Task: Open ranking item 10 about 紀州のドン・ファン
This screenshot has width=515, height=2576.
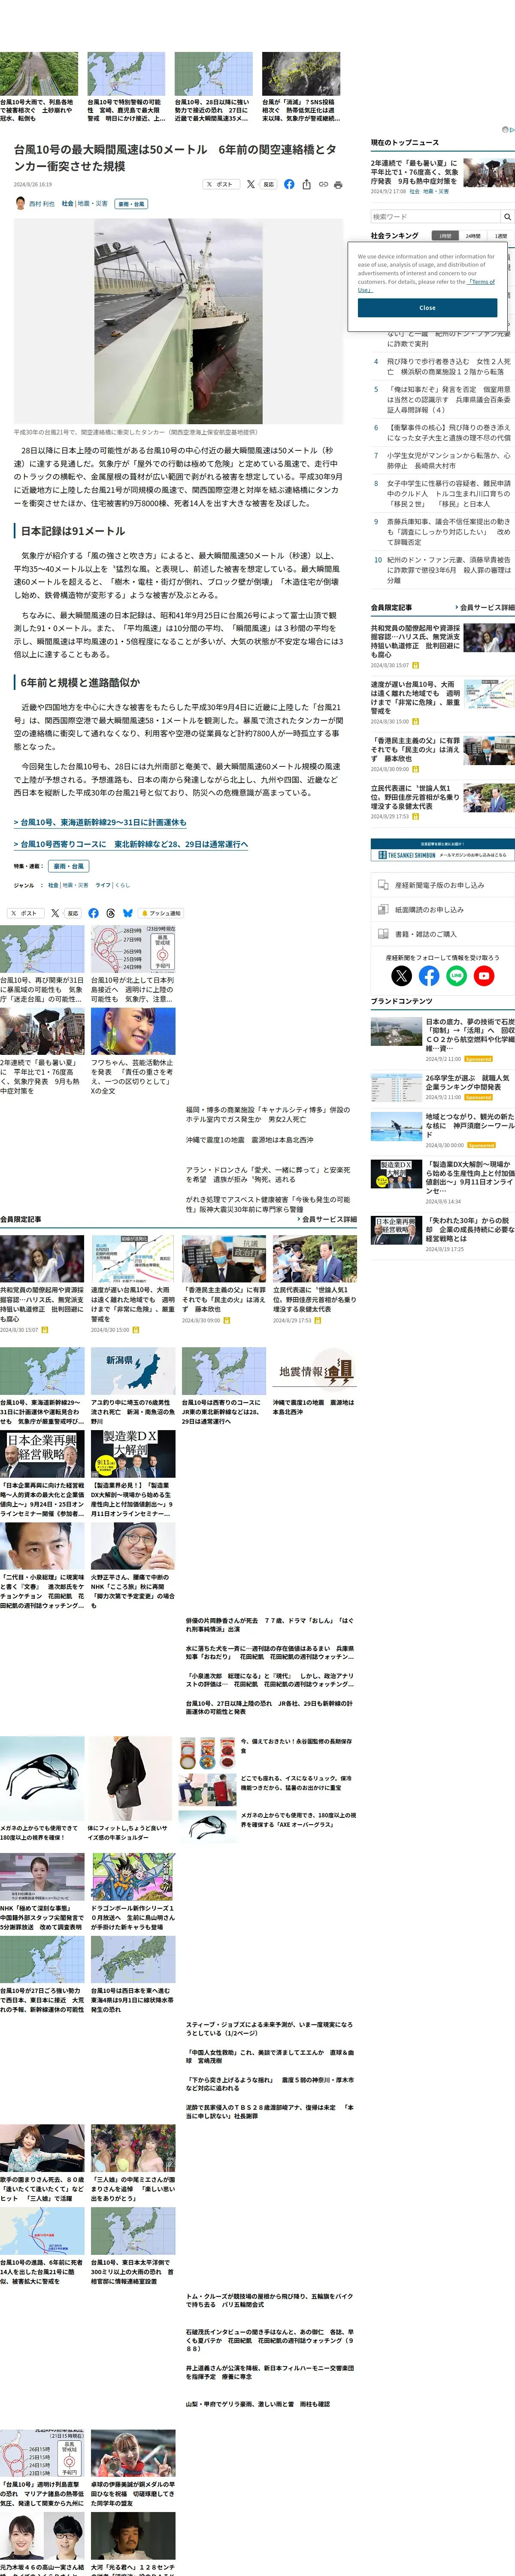Action: (448, 570)
